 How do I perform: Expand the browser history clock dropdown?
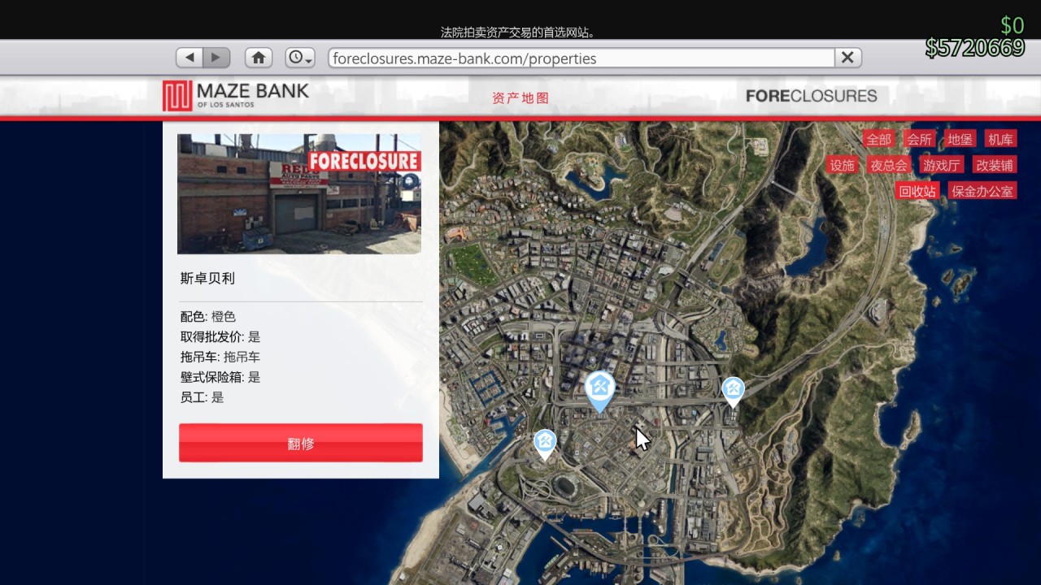[x=300, y=58]
